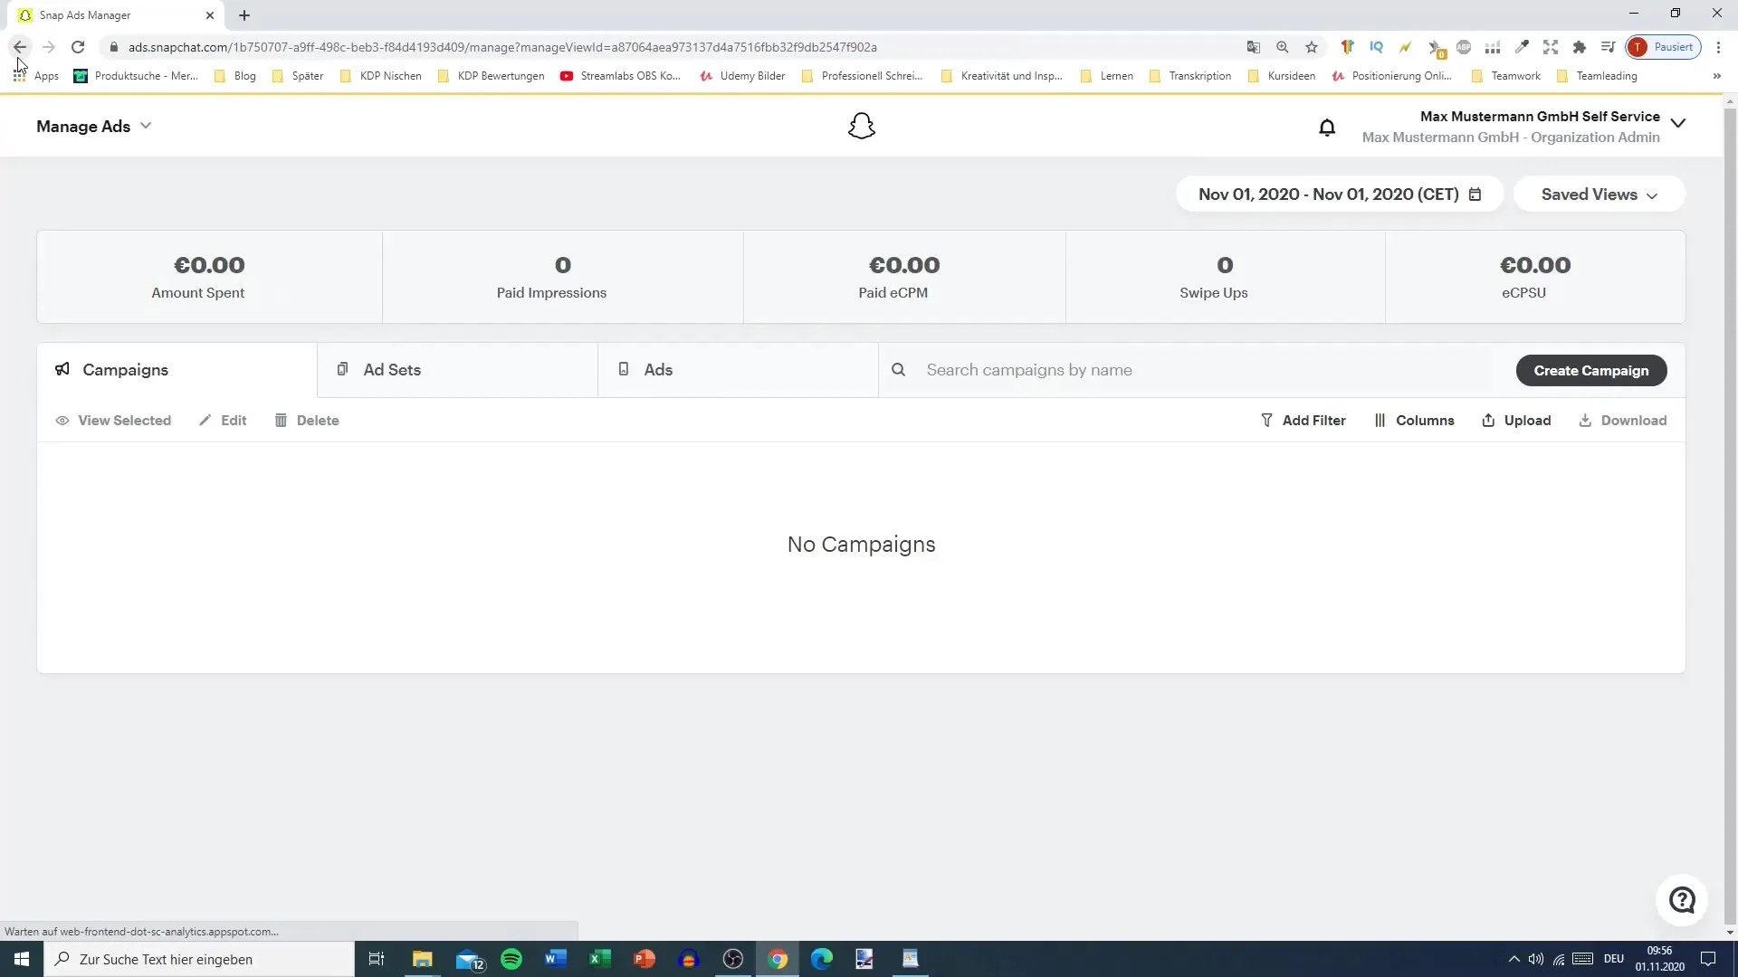The width and height of the screenshot is (1738, 977).
Task: Click the Chrome back arrow
Action: (x=20, y=47)
